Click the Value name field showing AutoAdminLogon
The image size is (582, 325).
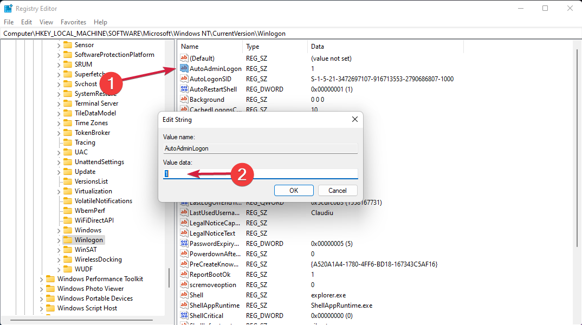(x=261, y=148)
